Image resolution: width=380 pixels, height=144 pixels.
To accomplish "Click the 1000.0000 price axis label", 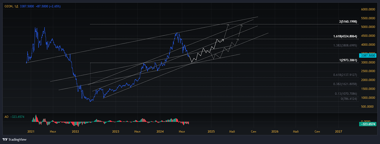I will coord(368,98).
